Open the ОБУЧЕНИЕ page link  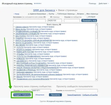coord(20,45)
